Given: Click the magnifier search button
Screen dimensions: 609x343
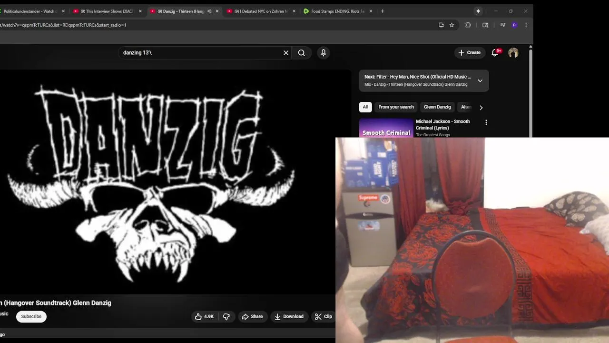Looking at the screenshot, I should [302, 53].
